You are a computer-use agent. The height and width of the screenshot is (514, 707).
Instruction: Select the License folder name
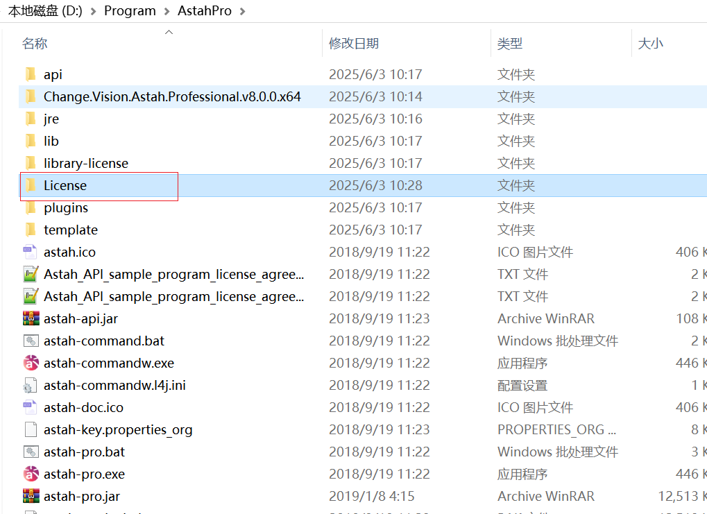point(65,185)
